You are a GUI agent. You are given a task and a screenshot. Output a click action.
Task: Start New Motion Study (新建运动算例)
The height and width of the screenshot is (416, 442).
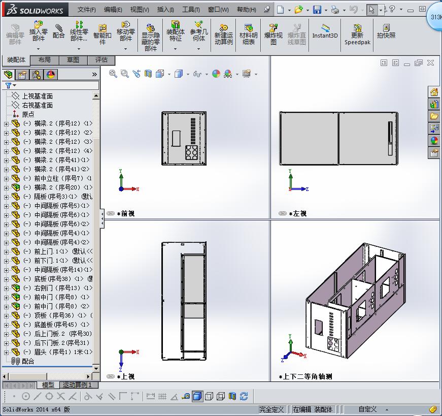[x=223, y=34]
